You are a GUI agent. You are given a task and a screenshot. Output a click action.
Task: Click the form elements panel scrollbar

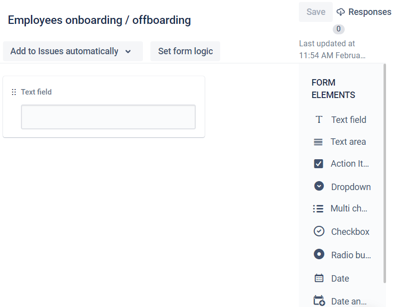pos(384,174)
